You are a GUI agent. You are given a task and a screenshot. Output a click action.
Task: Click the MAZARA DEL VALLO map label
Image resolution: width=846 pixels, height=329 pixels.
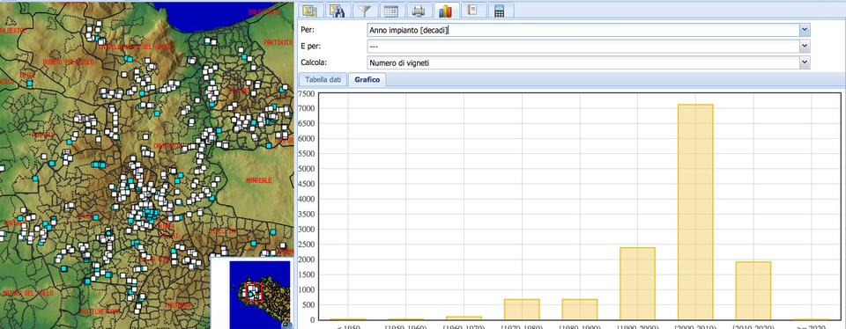click(x=27, y=293)
